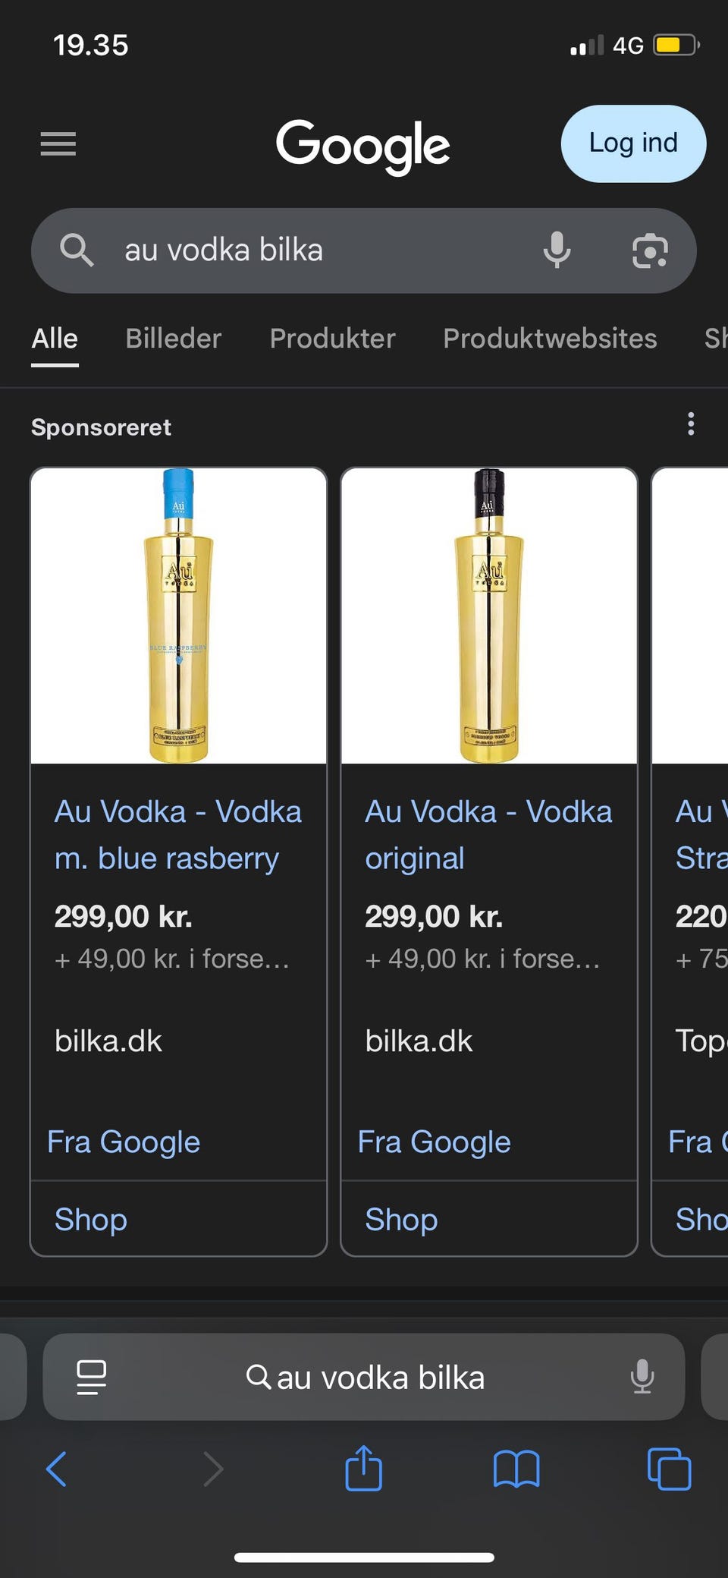Viewport: 728px width, 1578px height.
Task: Focus the Google search input field
Action: point(318,250)
